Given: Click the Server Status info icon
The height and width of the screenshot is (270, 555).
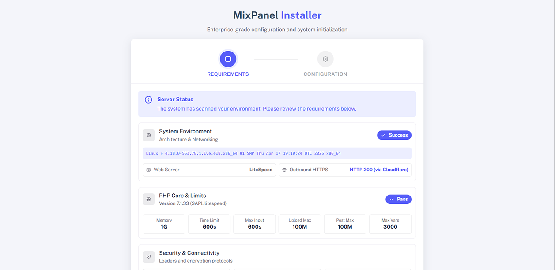Looking at the screenshot, I should coord(148,100).
